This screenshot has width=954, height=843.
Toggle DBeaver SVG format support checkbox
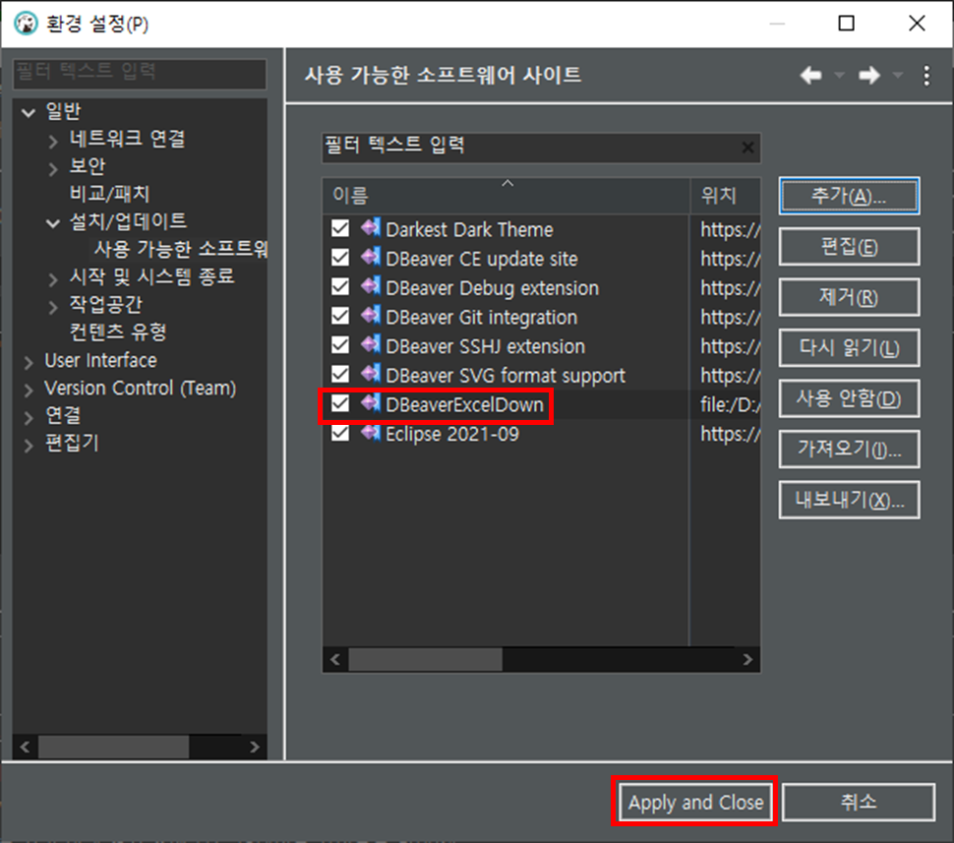pyautogui.click(x=340, y=375)
